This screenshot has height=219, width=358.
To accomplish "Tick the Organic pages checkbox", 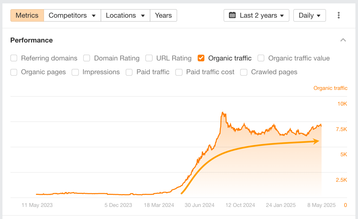I will tap(14, 72).
